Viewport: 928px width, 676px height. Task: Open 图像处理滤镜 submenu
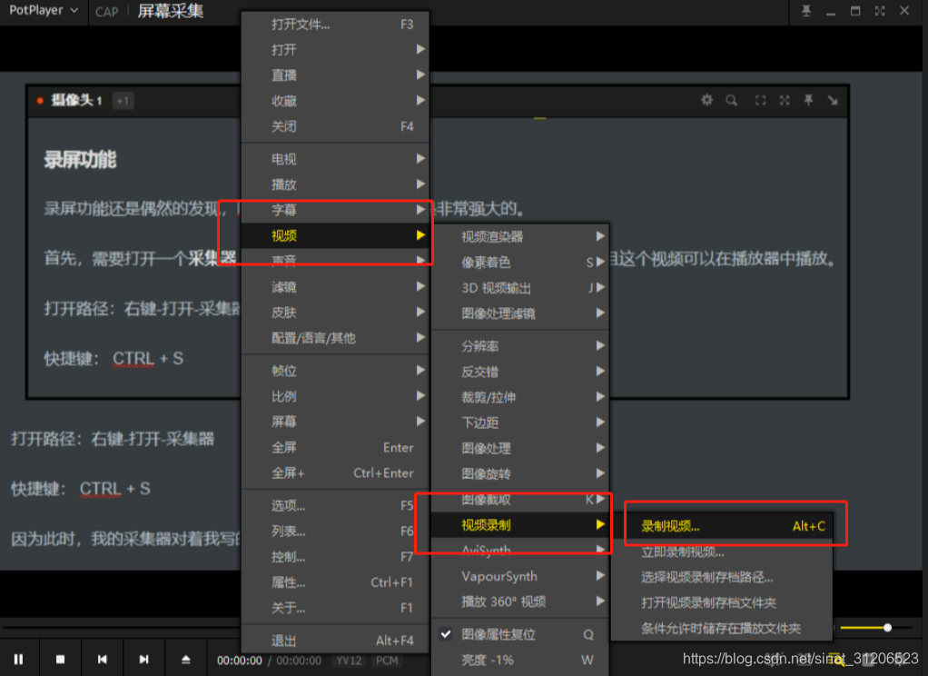click(x=520, y=313)
